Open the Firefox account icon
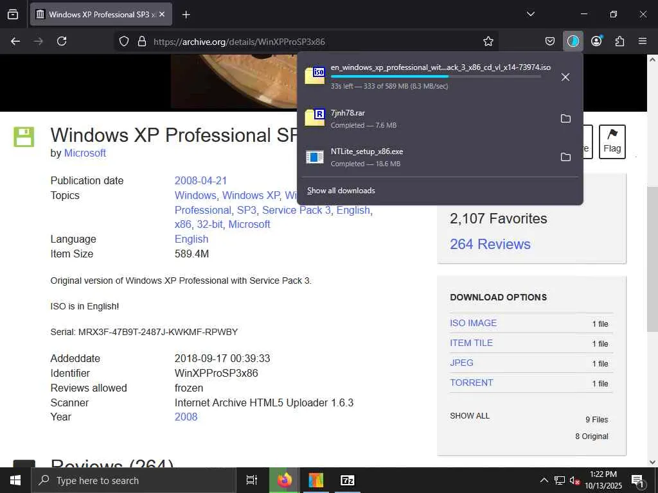The height and width of the screenshot is (493, 658). (x=596, y=41)
